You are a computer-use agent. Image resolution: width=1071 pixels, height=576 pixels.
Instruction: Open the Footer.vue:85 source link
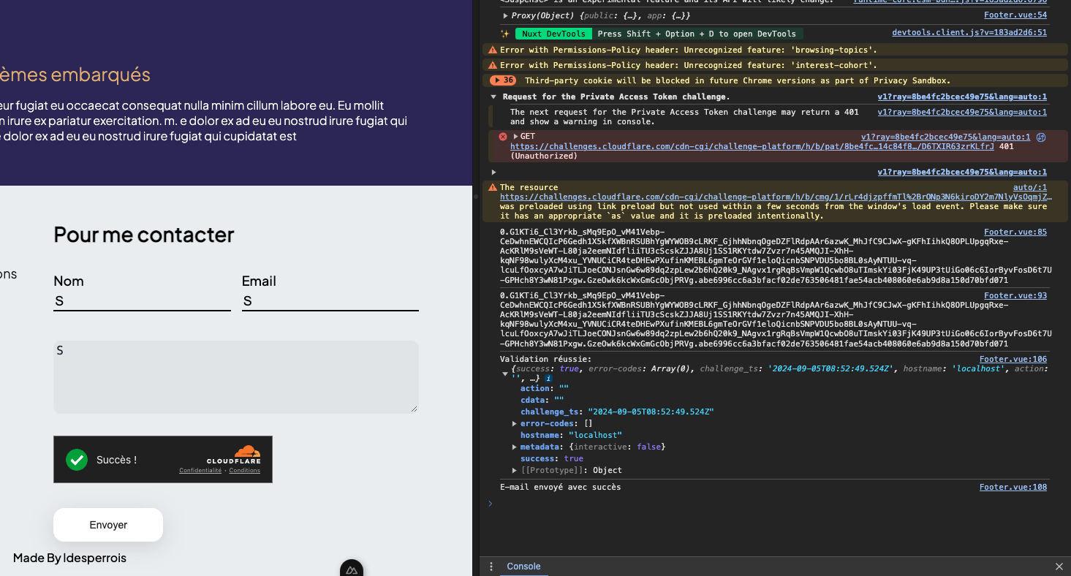pos(1015,232)
